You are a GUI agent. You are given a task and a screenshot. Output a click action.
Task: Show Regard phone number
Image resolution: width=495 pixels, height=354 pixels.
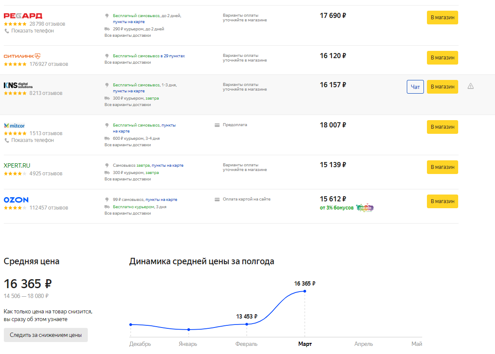[33, 31]
